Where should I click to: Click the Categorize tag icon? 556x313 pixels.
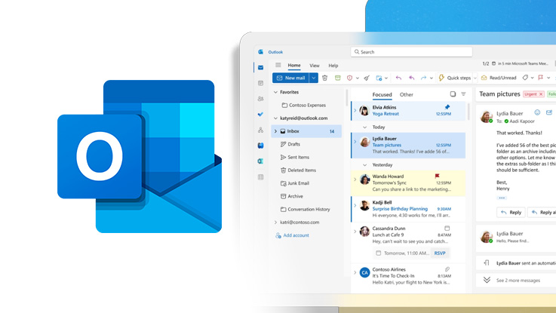[525, 78]
